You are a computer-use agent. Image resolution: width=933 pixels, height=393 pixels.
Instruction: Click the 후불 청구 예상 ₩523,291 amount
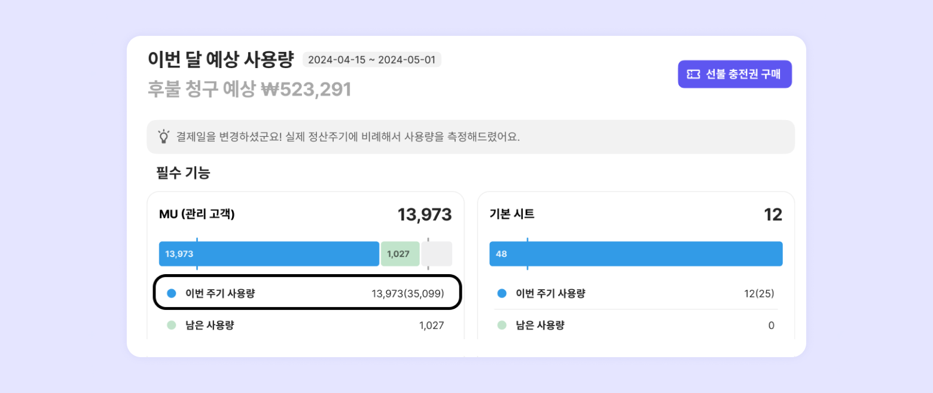pyautogui.click(x=249, y=90)
